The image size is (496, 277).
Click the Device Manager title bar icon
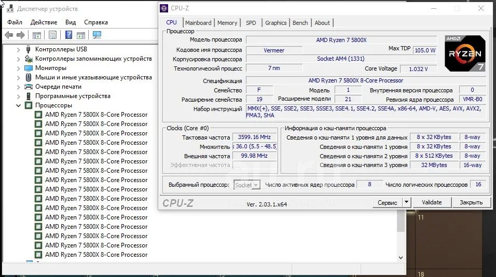(10, 8)
